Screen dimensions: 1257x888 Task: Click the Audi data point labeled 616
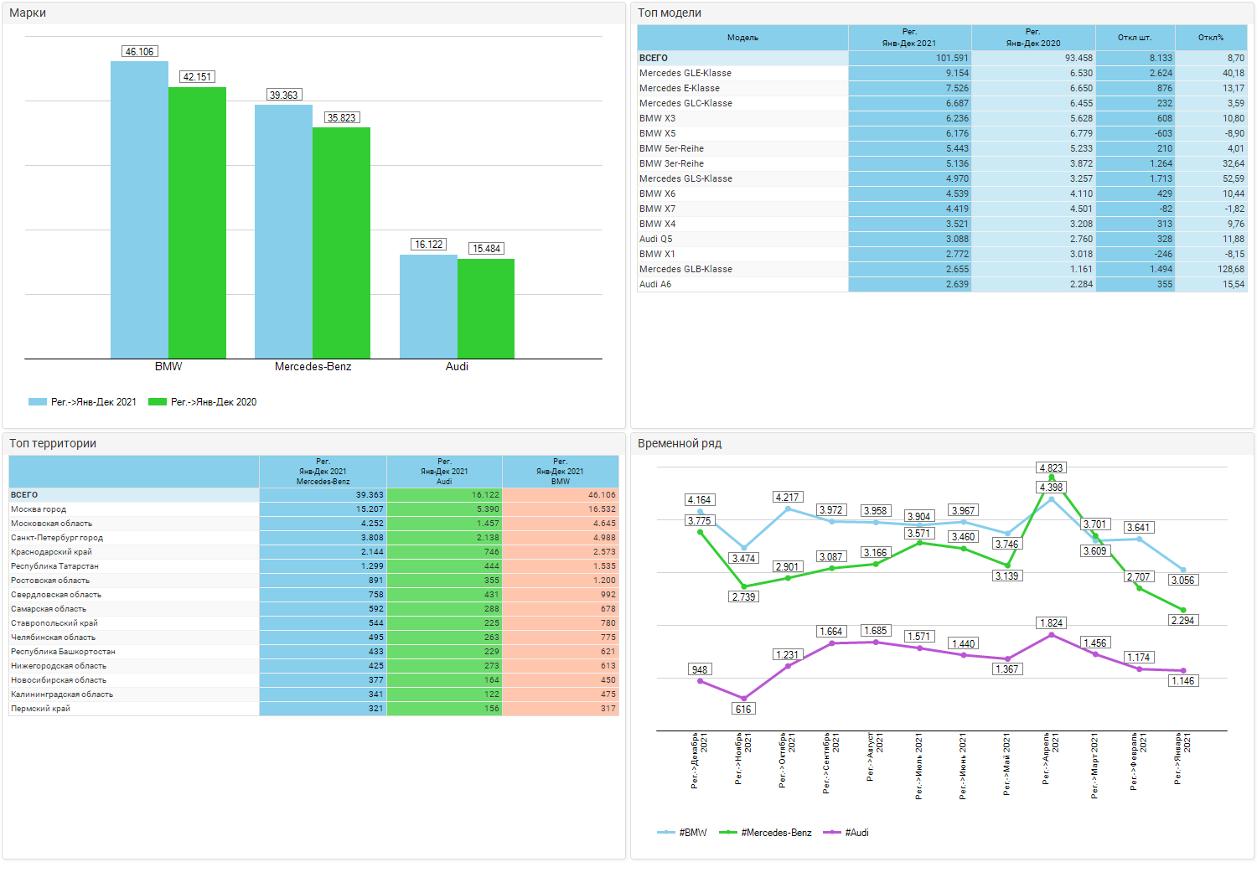pos(743,699)
